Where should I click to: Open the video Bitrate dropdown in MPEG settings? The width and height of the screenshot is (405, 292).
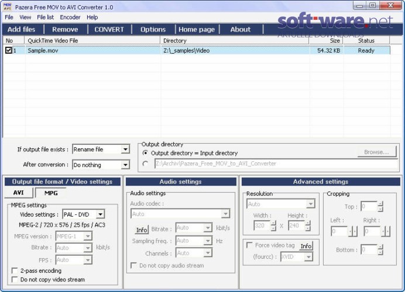point(88,248)
